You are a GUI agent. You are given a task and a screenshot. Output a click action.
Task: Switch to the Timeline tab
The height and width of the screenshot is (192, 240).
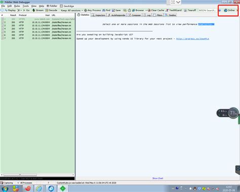170,15
